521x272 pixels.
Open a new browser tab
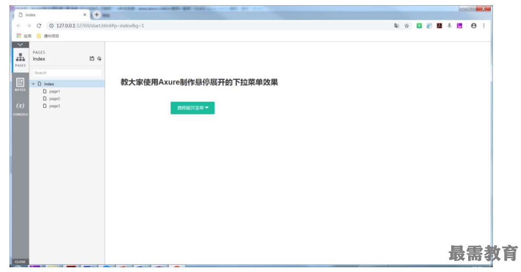(x=97, y=15)
